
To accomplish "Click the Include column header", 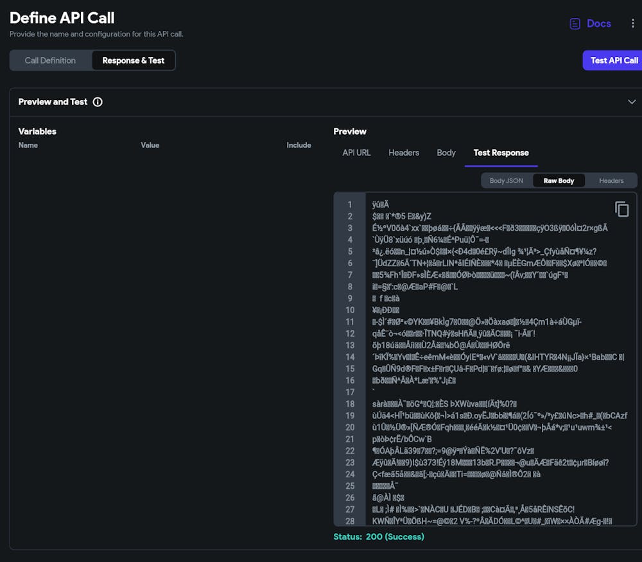I will pyautogui.click(x=299, y=145).
